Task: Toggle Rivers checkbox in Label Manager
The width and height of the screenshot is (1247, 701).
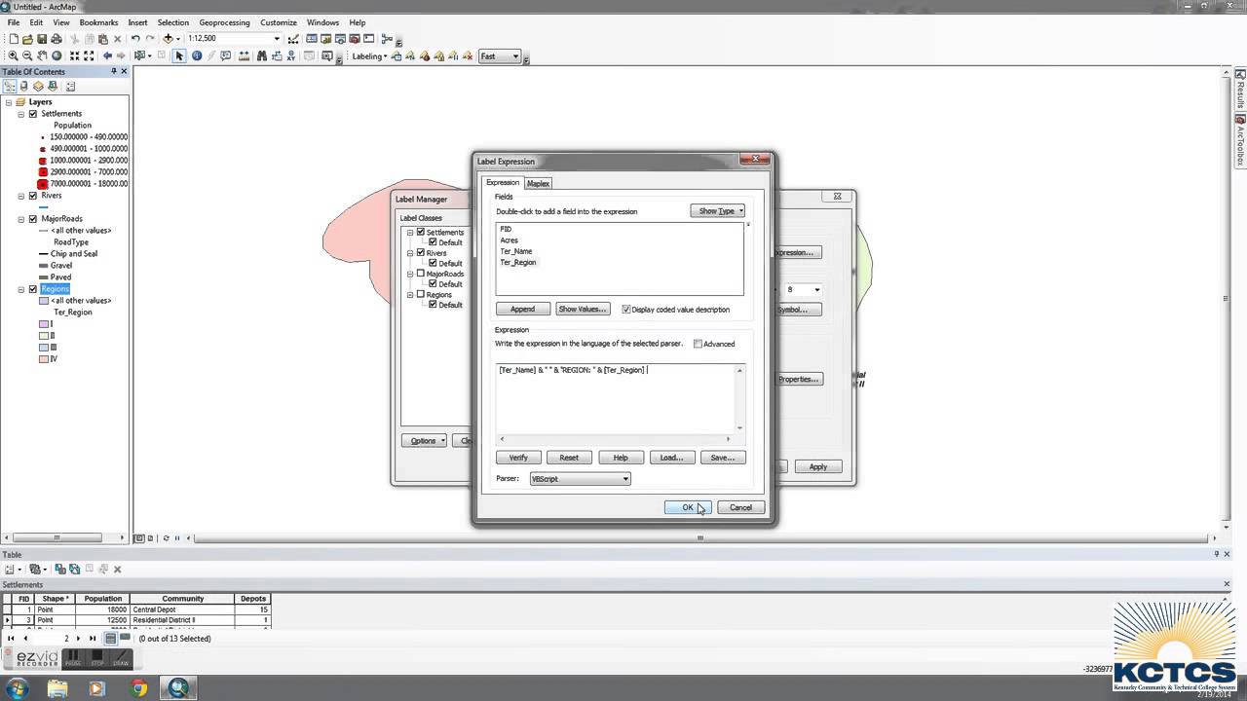Action: (x=421, y=253)
